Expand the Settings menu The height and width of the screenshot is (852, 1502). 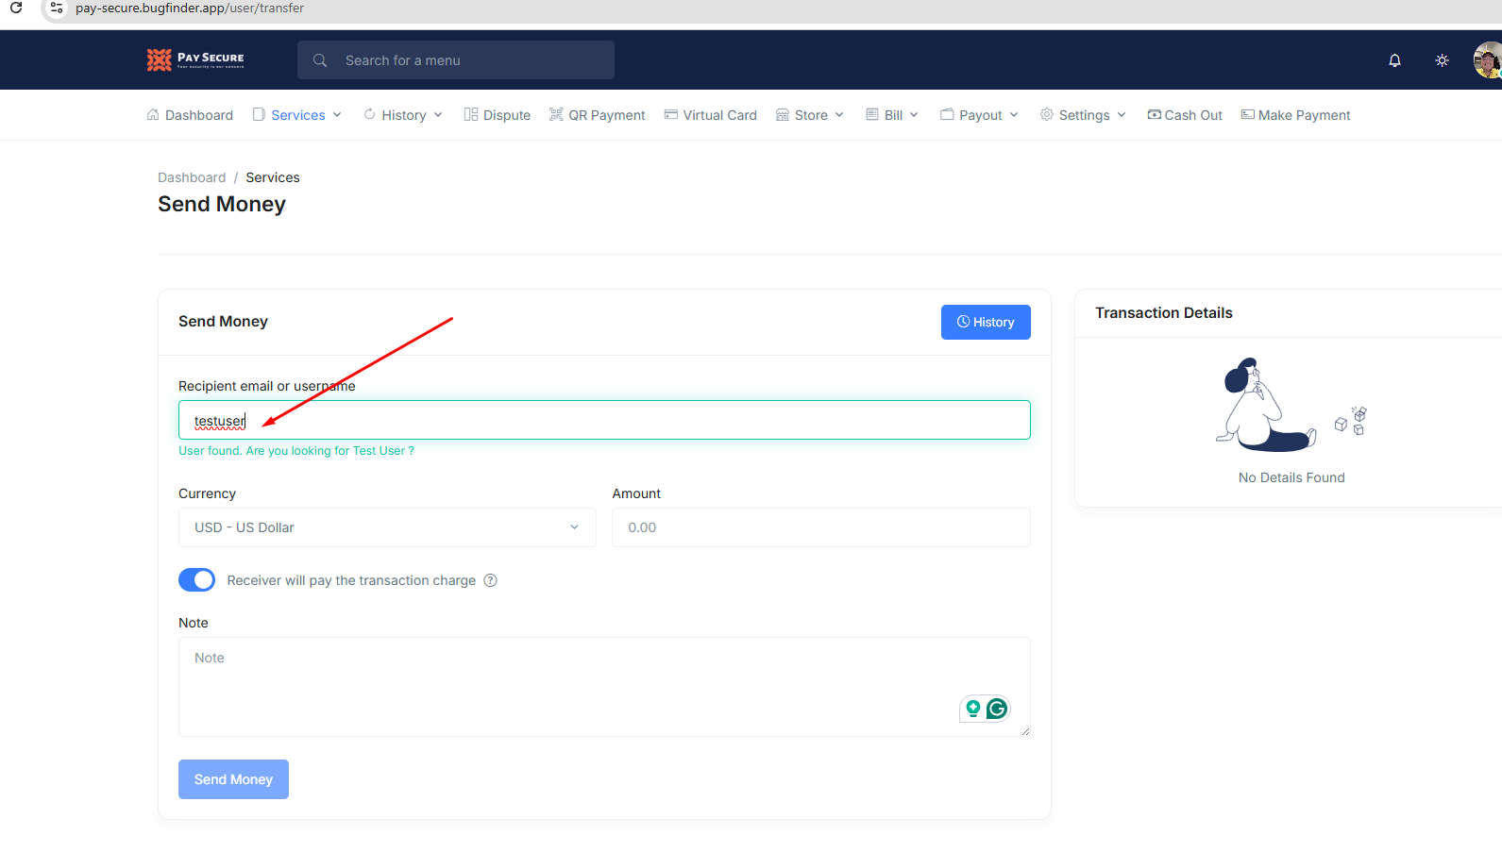tap(1083, 115)
